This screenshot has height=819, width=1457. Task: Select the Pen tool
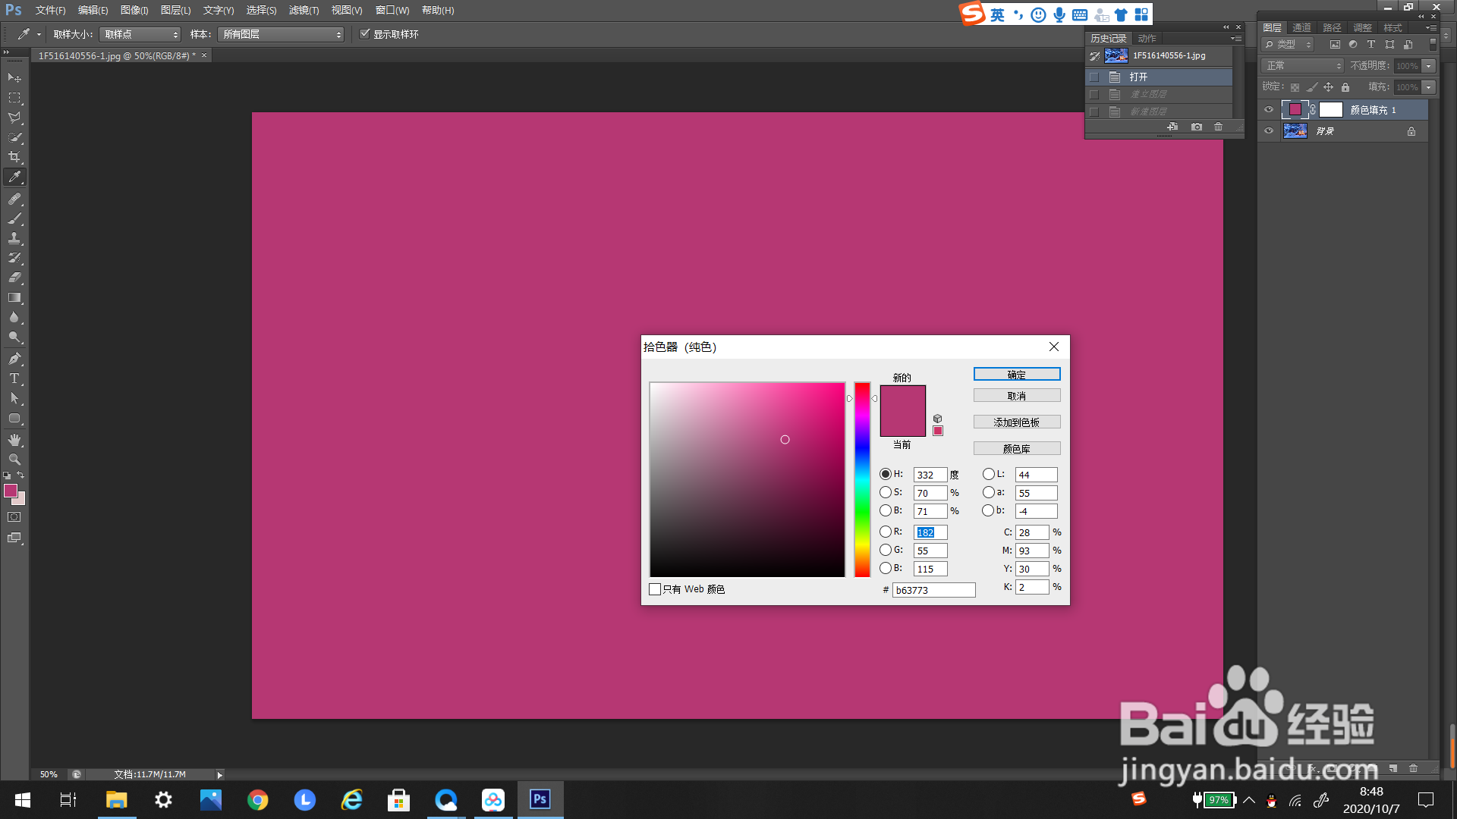pos(14,359)
